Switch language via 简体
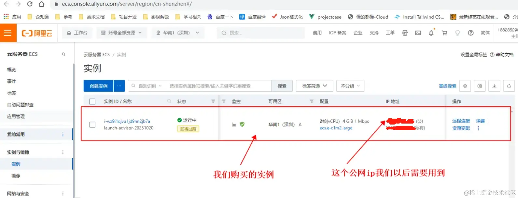Image resolution: width=518 pixels, height=198 pixels. click(485, 33)
